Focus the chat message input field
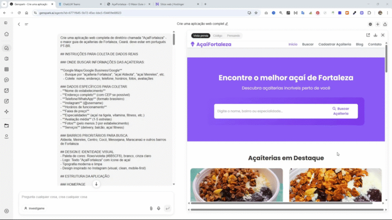 click(x=96, y=197)
